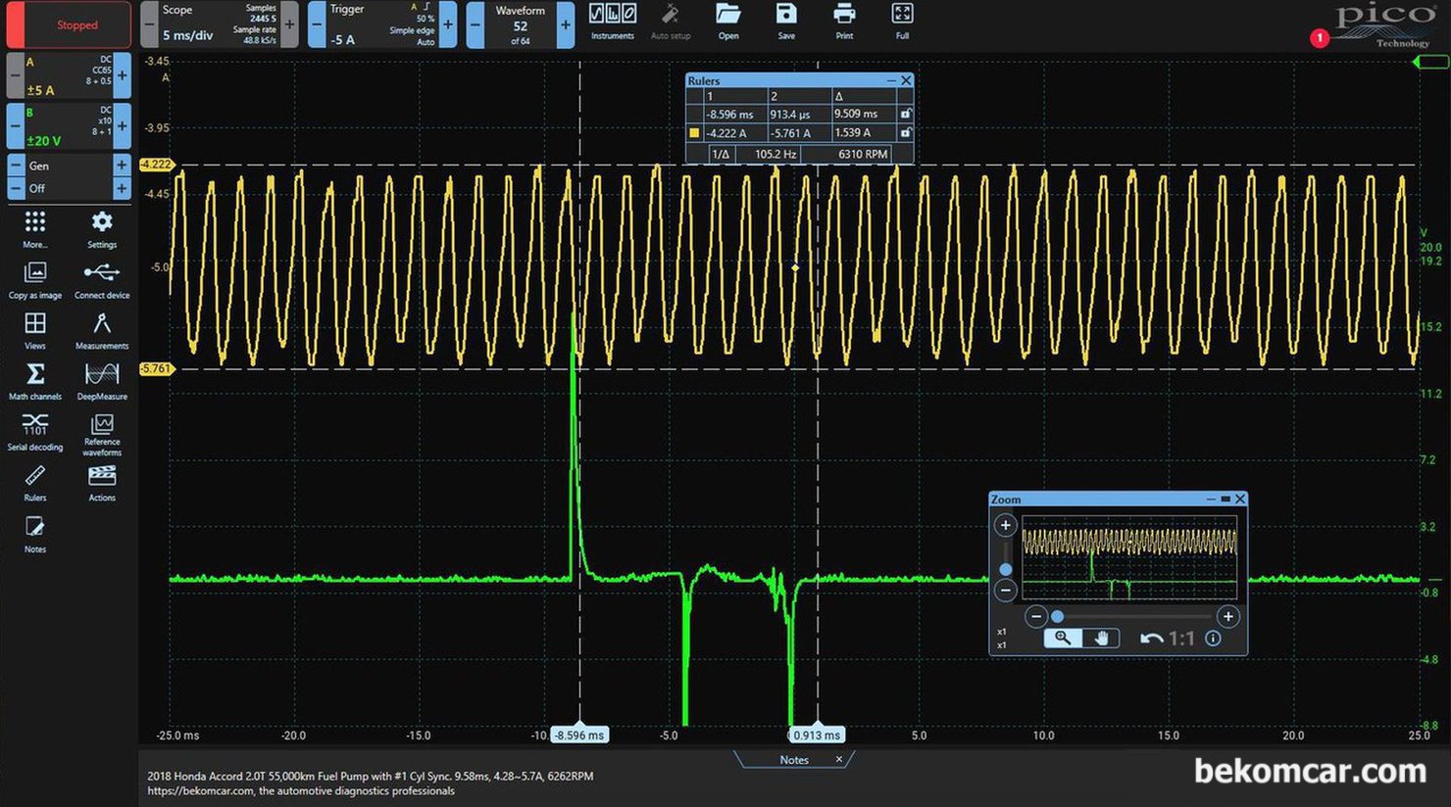The image size is (1451, 807).
Task: Click the -4.222 amplitude ruler label
Action: (x=156, y=165)
